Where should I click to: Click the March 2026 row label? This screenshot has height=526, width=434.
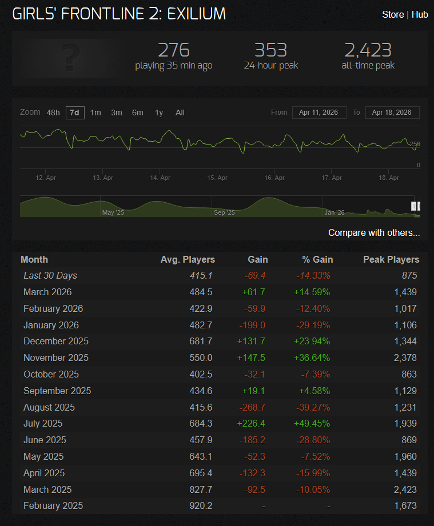[x=47, y=292]
